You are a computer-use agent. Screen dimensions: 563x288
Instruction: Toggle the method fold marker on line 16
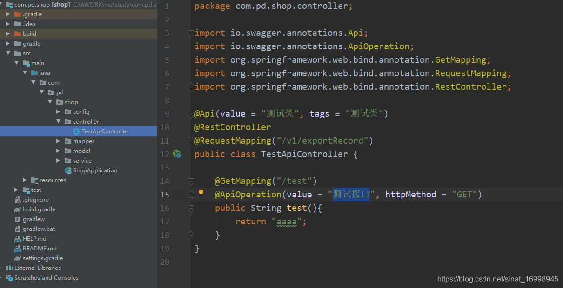pyautogui.click(x=190, y=208)
